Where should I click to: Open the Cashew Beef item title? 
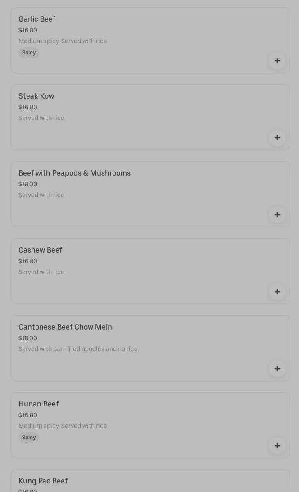tap(41, 250)
